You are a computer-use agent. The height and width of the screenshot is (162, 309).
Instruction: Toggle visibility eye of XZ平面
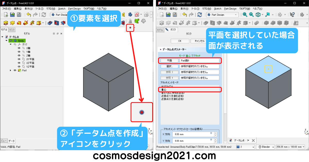pyautogui.click(x=19, y=63)
